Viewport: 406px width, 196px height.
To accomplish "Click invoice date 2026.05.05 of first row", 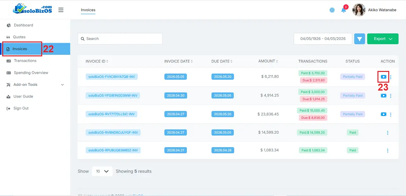I will (176, 77).
